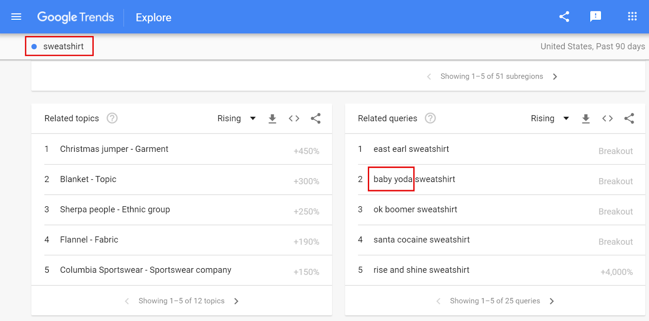
Task: Click 'Showing 1–5 of 25 queries' text
Action: [495, 301]
